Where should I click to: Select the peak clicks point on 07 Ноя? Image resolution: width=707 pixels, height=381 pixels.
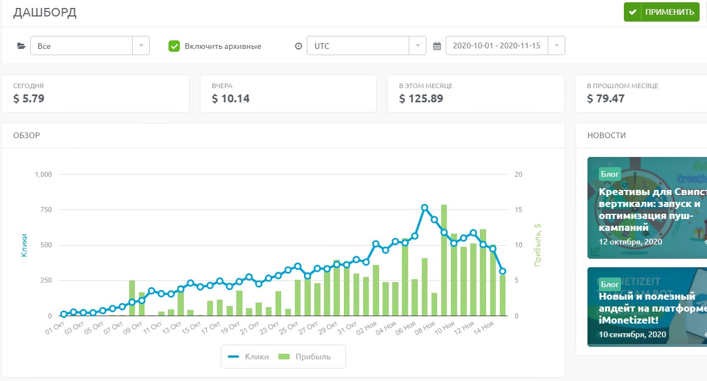pos(425,208)
